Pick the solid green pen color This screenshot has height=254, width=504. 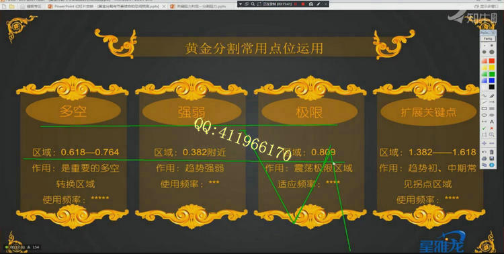click(492, 74)
